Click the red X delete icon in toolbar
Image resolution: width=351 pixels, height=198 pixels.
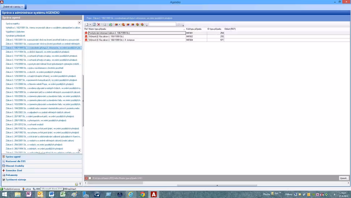tap(98, 25)
